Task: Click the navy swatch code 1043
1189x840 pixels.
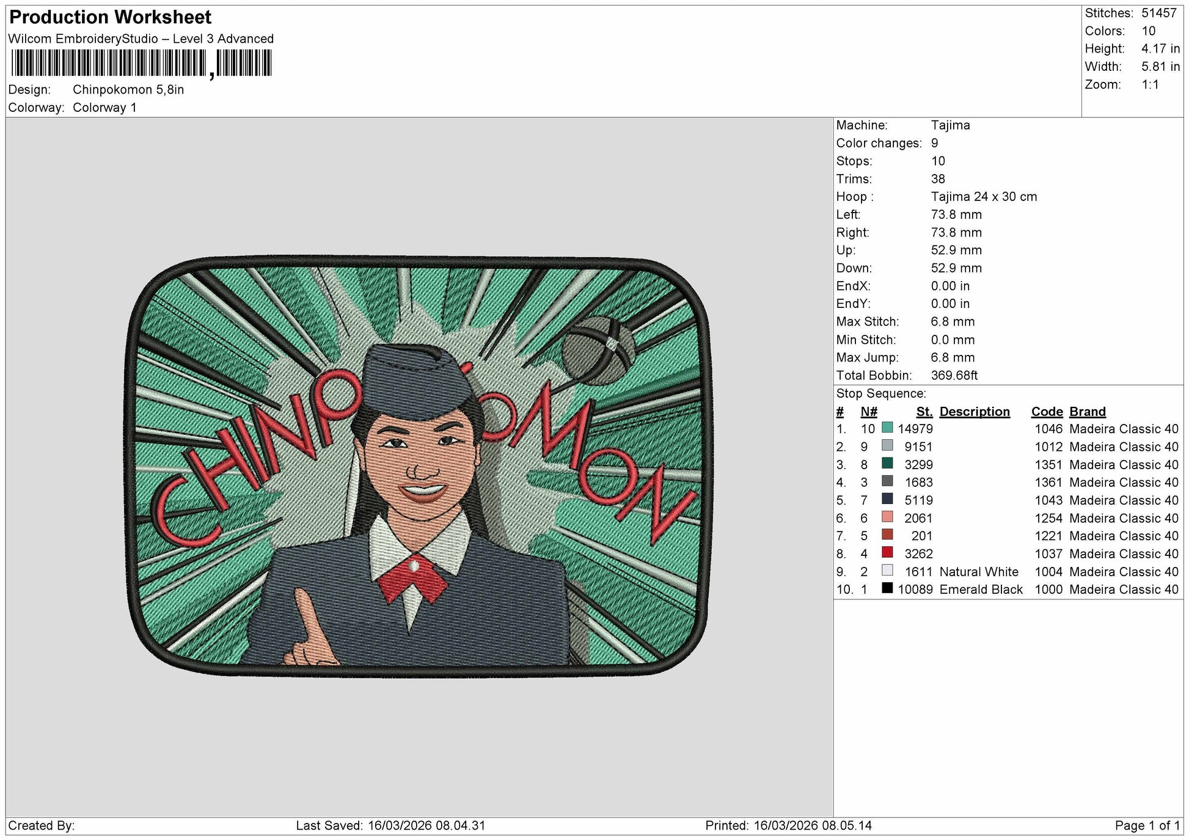Action: pos(887,499)
